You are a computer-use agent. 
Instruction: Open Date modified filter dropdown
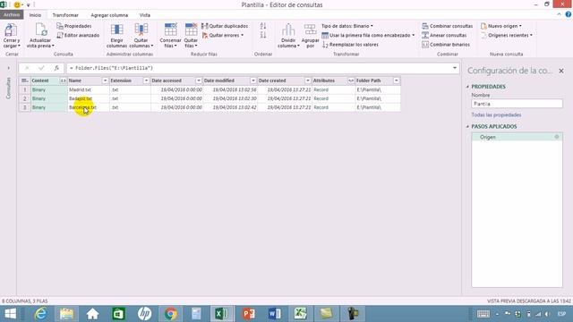coord(252,80)
